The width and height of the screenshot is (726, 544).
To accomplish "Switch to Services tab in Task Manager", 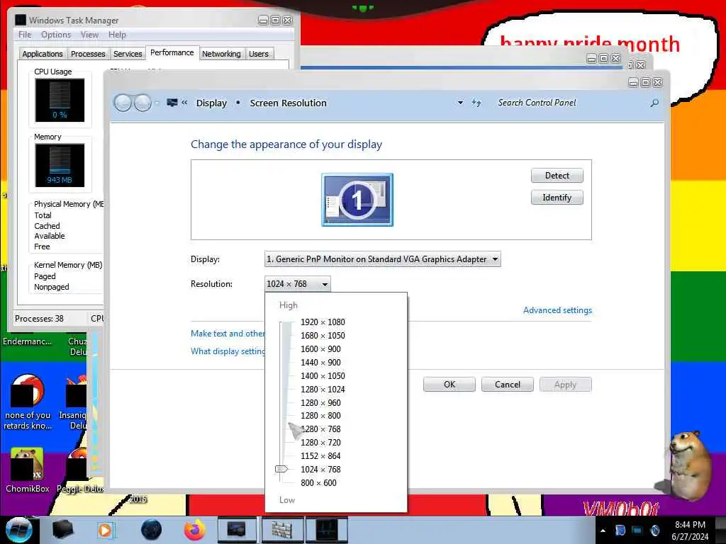I will tap(128, 54).
